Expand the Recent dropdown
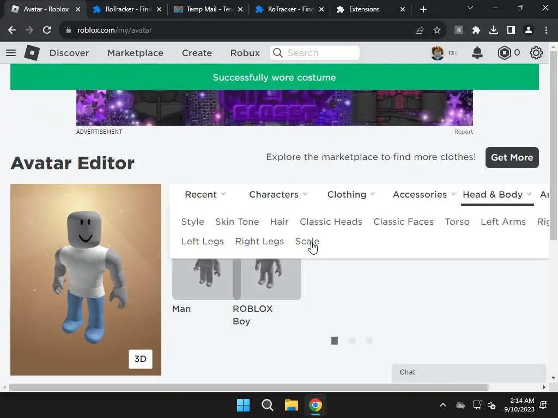This screenshot has width=558, height=418. 205,194
